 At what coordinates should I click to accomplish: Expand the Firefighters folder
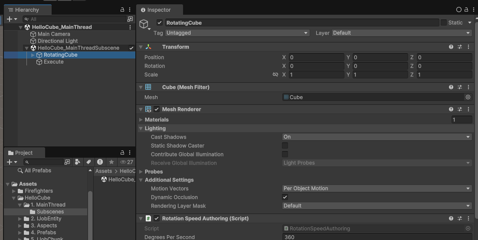point(14,191)
